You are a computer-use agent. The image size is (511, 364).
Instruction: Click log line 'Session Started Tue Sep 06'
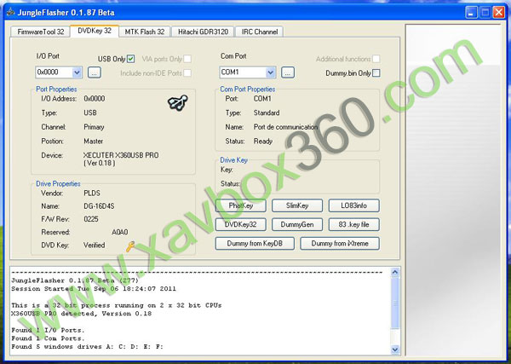click(x=94, y=289)
